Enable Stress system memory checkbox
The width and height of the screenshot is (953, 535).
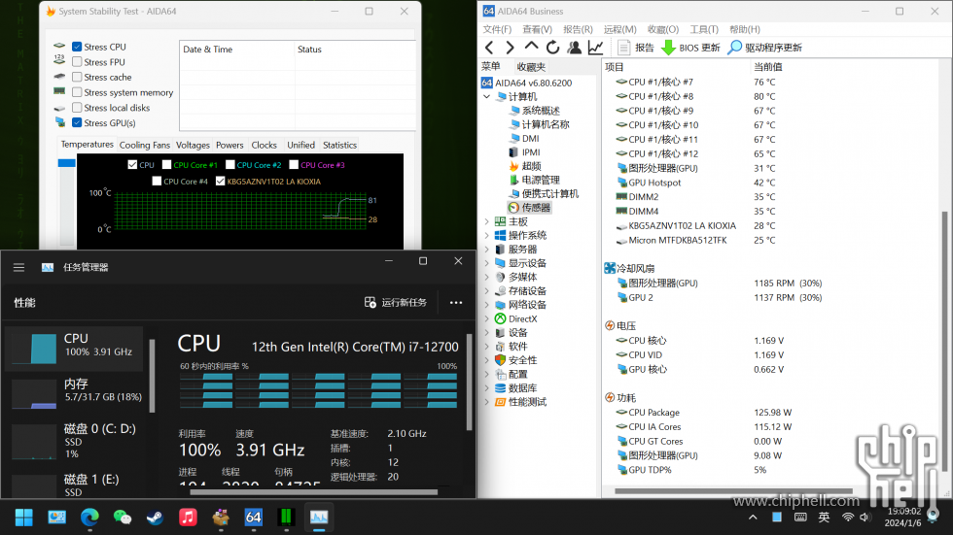[x=77, y=92]
